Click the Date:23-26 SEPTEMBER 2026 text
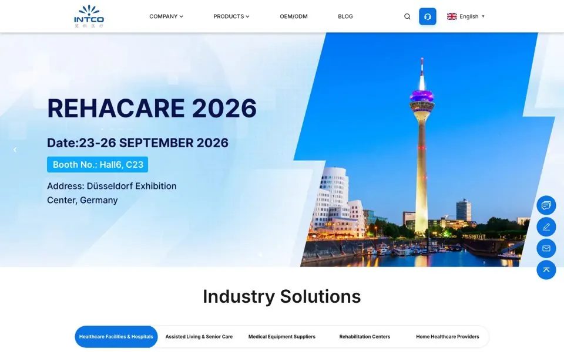Screen dimensions: 564x352 [137, 143]
